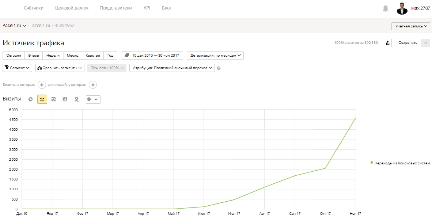
Task: Open the Сегмент dropdown
Action: (17, 68)
